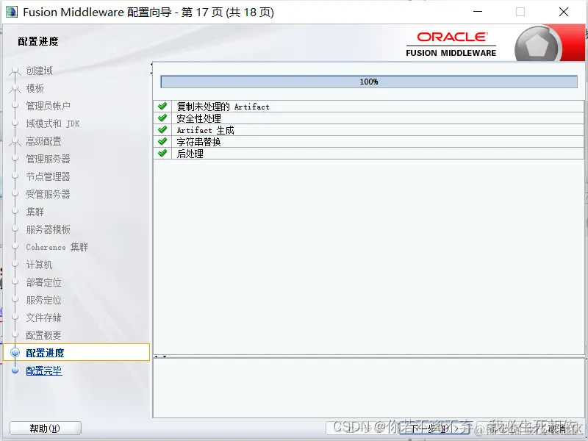Select the 高级配置 step
This screenshot has height=441, width=588.
pos(43,141)
